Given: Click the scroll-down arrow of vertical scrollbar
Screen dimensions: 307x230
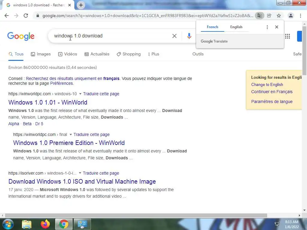Looking at the screenshot, I should [x=304, y=211].
